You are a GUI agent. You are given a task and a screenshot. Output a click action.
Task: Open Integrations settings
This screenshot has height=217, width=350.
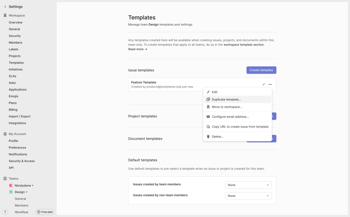click(x=17, y=123)
